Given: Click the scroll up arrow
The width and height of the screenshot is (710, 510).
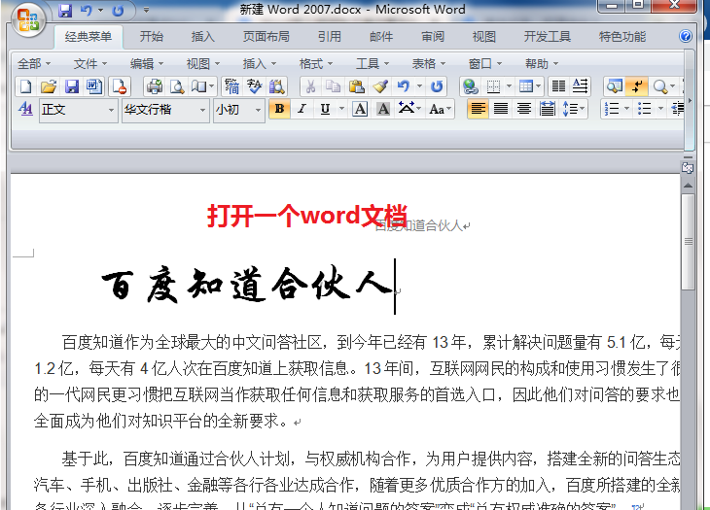Looking at the screenshot, I should click(x=689, y=186).
